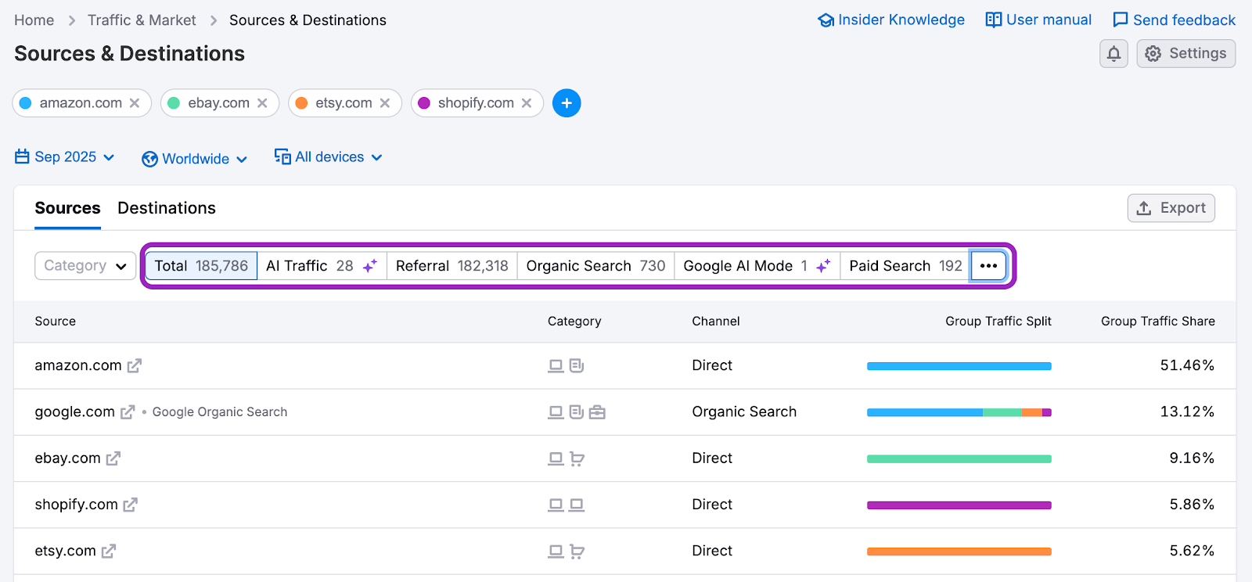The width and height of the screenshot is (1252, 582).
Task: Remove amazon.com from the comparison
Action: click(x=135, y=103)
